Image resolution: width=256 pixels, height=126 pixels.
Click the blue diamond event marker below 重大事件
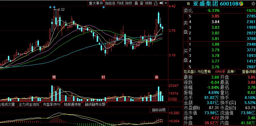tap(103, 7)
